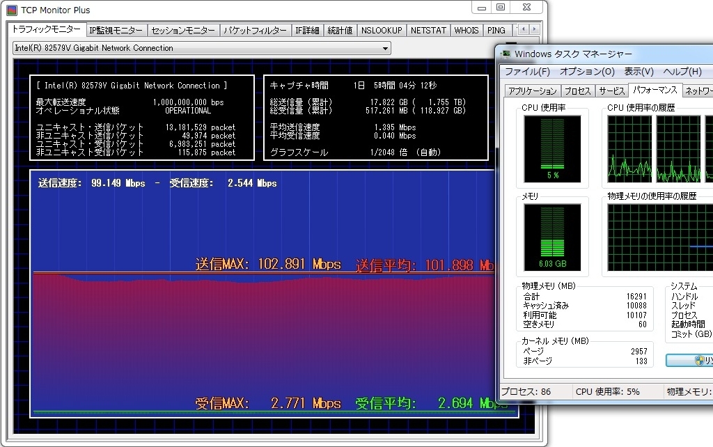Click the 送信速度 99.149 Mbps readout
The height and width of the screenshot is (447, 713).
92,183
